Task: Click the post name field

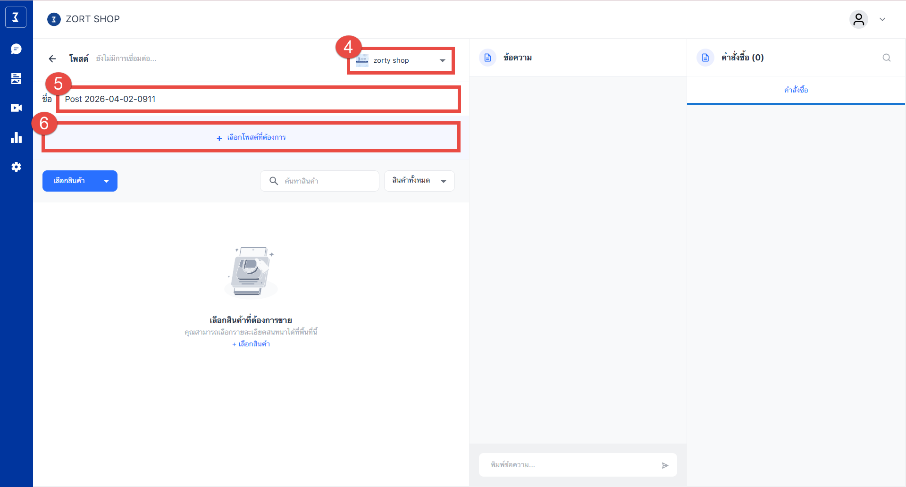Action: [x=258, y=99]
